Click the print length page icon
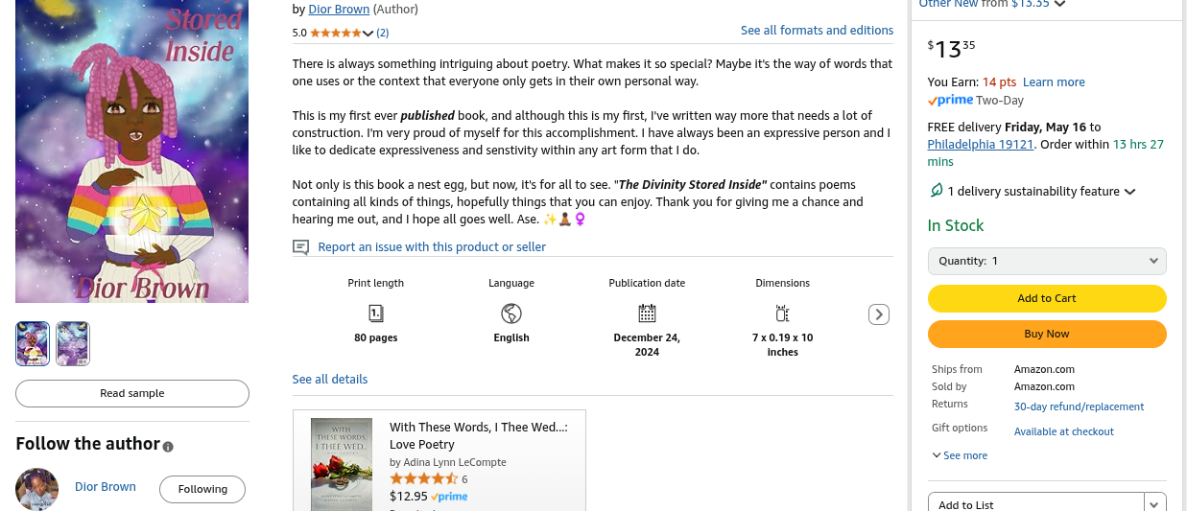1187x511 pixels. (376, 314)
